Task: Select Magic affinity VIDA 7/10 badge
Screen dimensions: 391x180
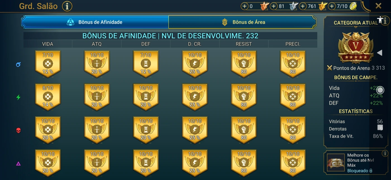Action: pyautogui.click(x=48, y=64)
